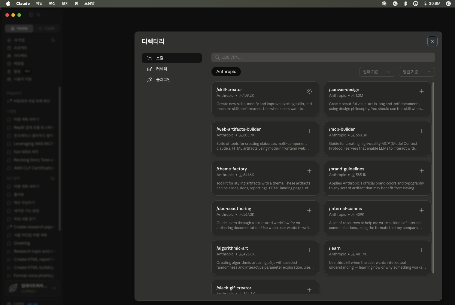
Task: Open the /algorithmic-art card title
Action: click(x=232, y=248)
